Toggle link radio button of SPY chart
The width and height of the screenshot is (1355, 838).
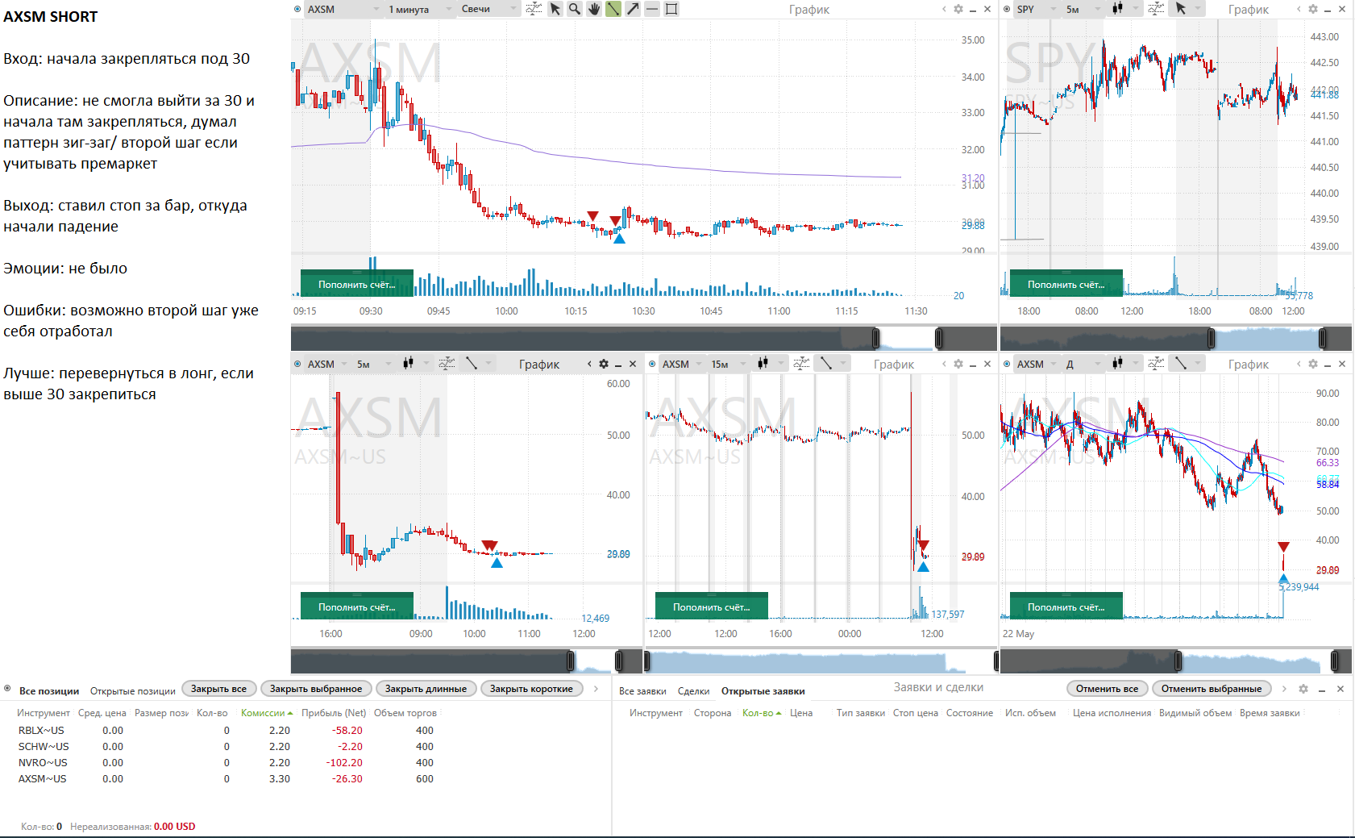point(1007,9)
